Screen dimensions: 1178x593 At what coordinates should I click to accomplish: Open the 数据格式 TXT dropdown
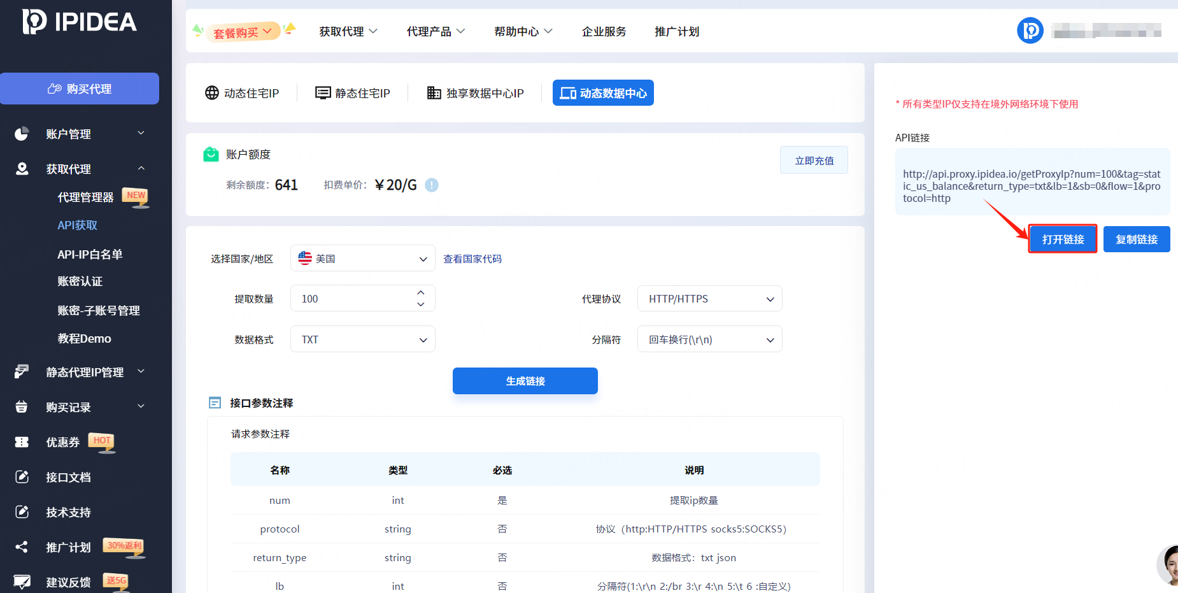363,339
